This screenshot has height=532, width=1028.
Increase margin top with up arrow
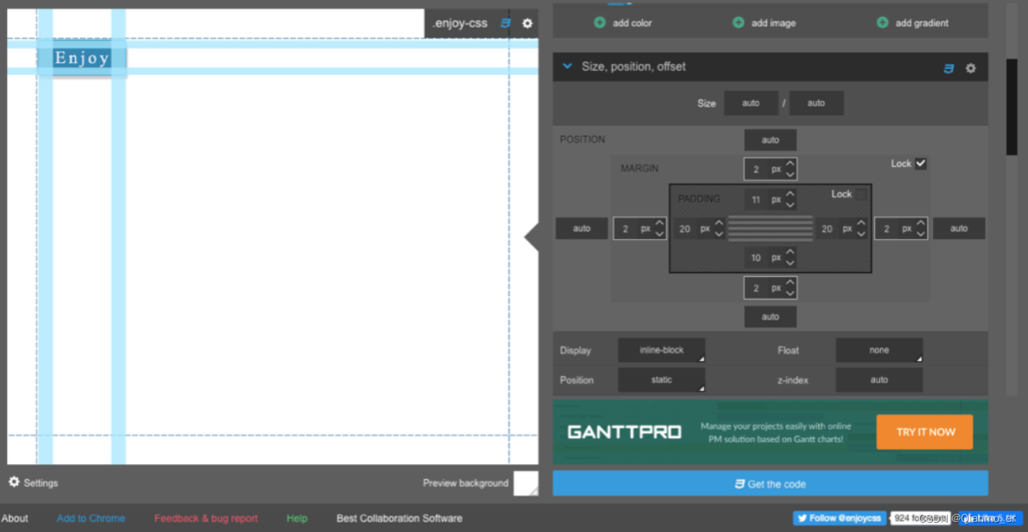790,164
